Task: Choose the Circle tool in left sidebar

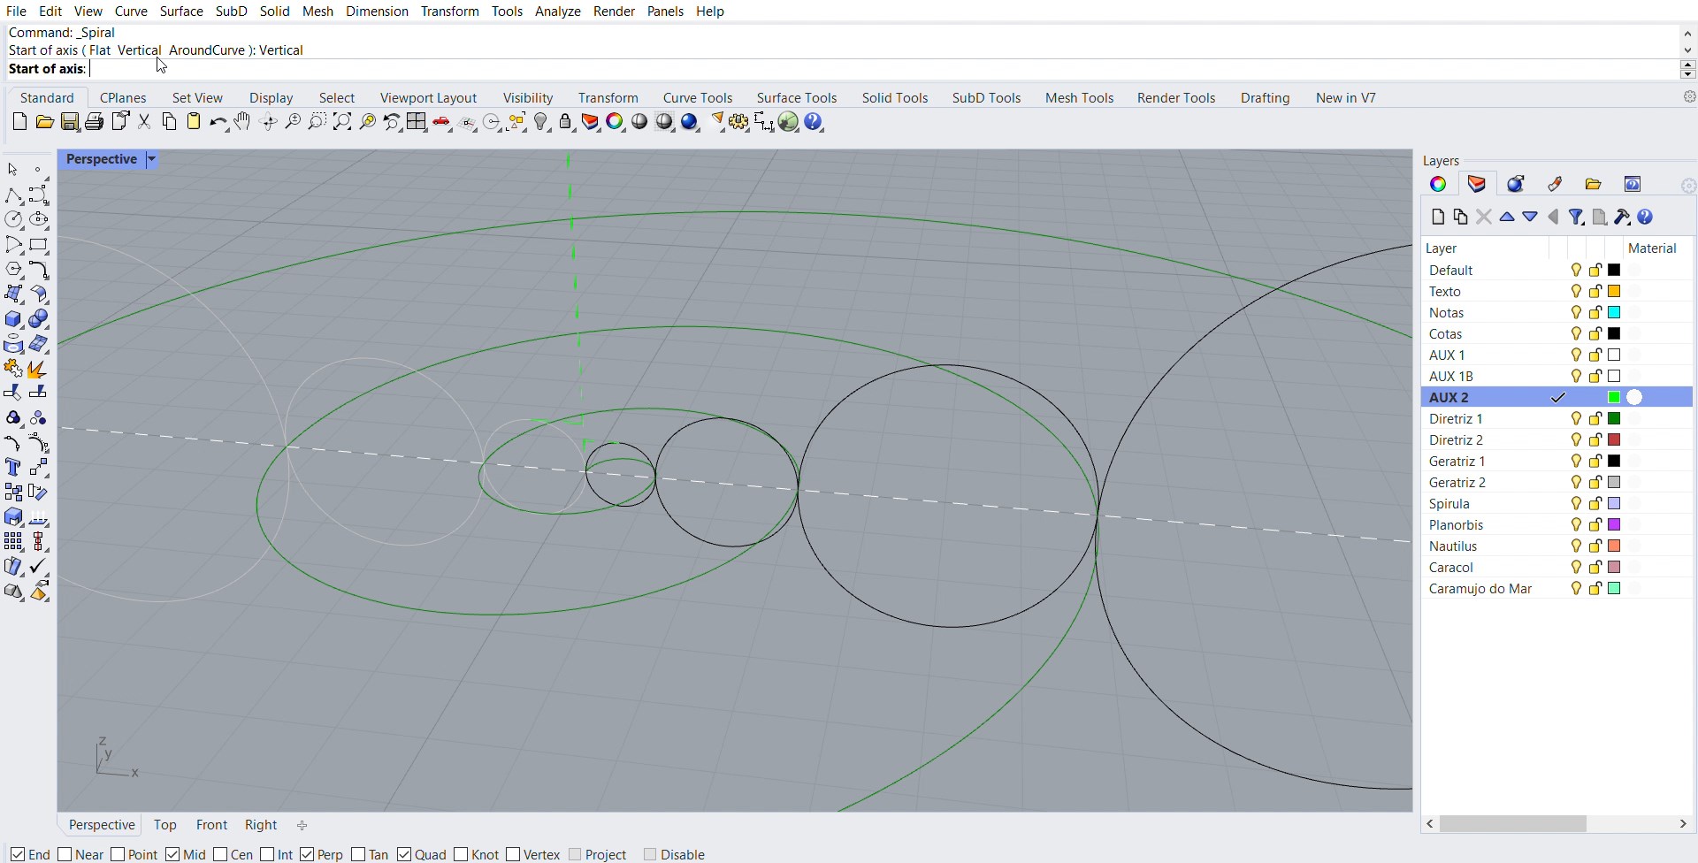Action: click(13, 219)
